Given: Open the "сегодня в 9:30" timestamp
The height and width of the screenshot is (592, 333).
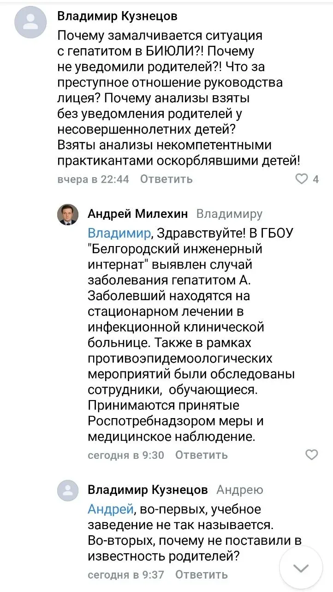Looking at the screenshot, I should click(126, 455).
